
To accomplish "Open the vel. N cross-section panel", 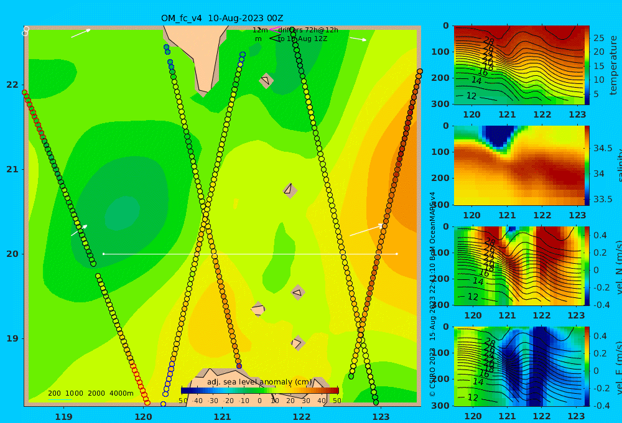I will [x=519, y=266].
